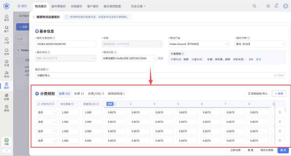
Task: Open the 基础 basics sidebar icon
Action: [x=6, y=108]
